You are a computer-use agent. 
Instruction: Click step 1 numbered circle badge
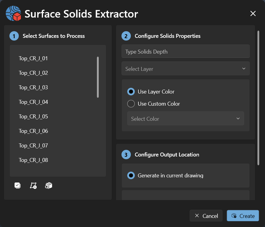14,36
